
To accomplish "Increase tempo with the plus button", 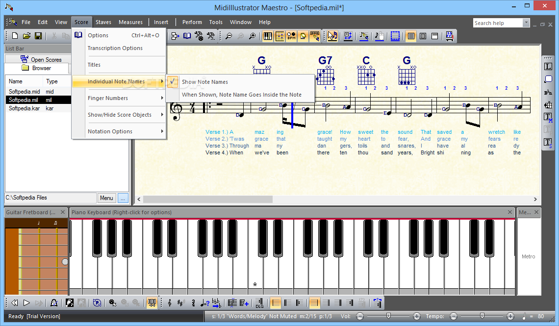I will pyautogui.click(x=510, y=316).
